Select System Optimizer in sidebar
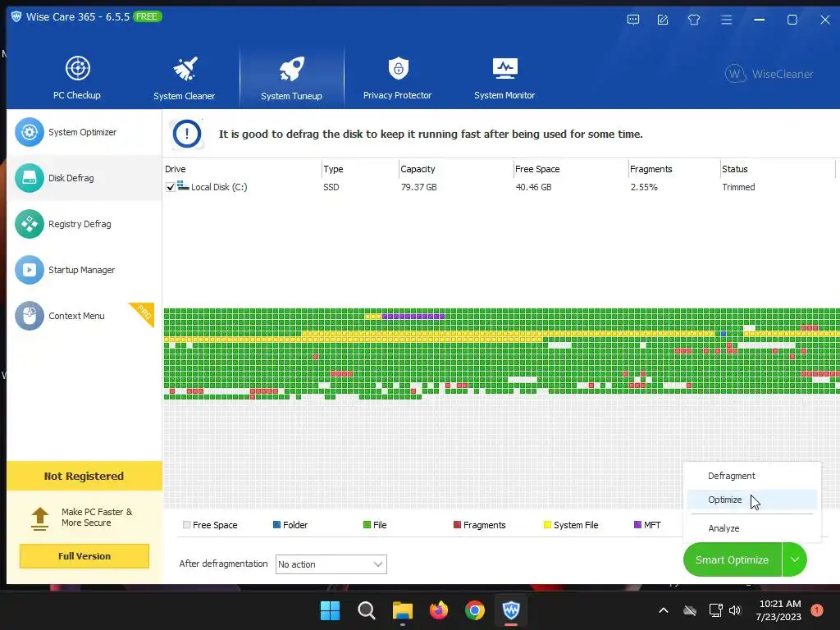Screen dimensions: 840x630 point(84,132)
